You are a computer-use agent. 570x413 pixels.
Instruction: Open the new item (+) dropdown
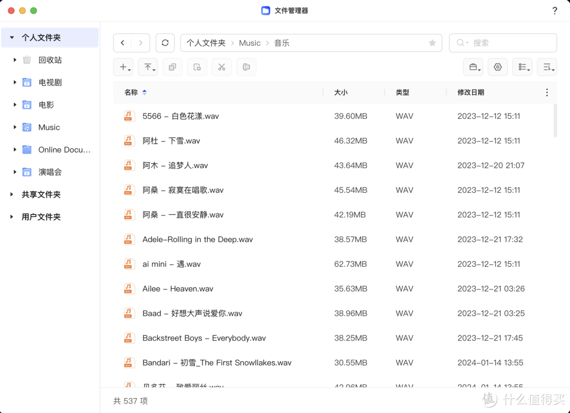coord(123,67)
